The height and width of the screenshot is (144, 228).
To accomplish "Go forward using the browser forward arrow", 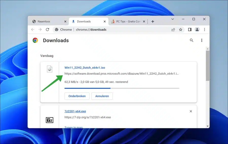I will tap(40, 30).
